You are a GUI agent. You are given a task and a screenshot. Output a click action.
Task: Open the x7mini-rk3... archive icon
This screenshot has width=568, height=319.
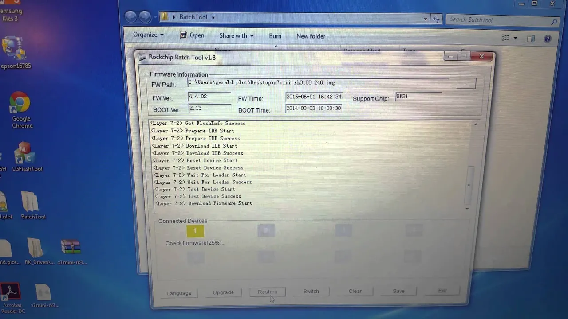point(71,251)
